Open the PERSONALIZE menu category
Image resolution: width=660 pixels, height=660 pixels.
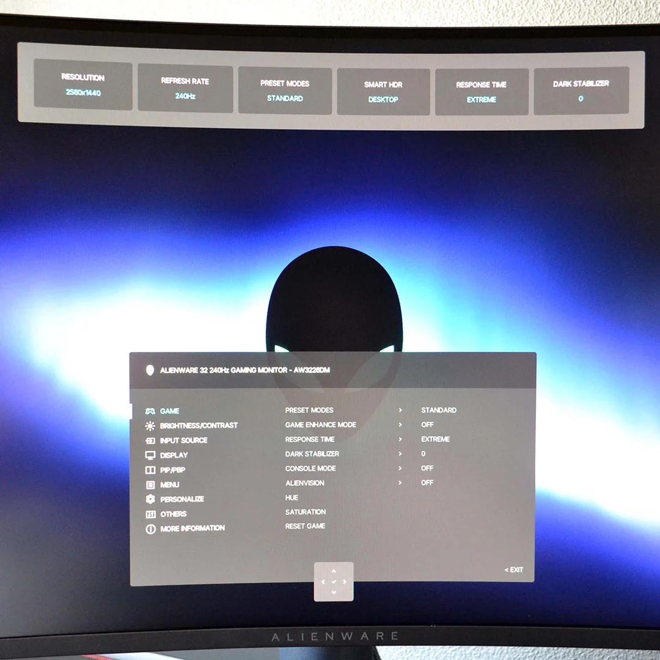pyautogui.click(x=182, y=499)
